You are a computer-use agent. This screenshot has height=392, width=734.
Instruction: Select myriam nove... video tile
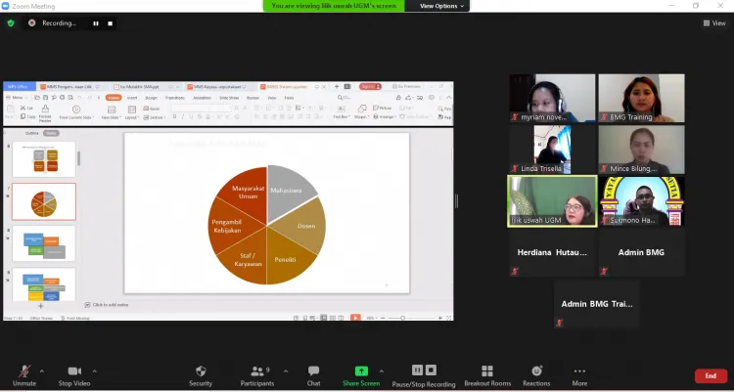[552, 98]
